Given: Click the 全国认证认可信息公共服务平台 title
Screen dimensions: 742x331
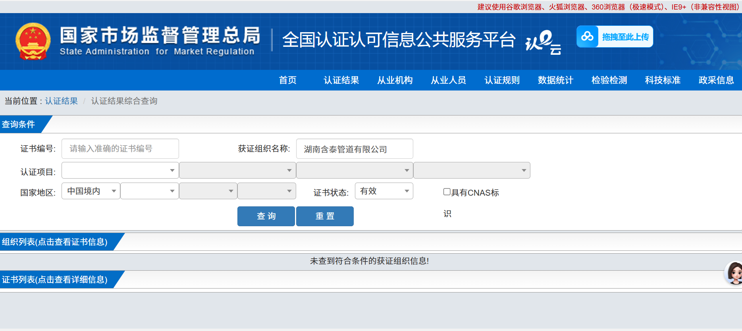Looking at the screenshot, I should coord(399,40).
